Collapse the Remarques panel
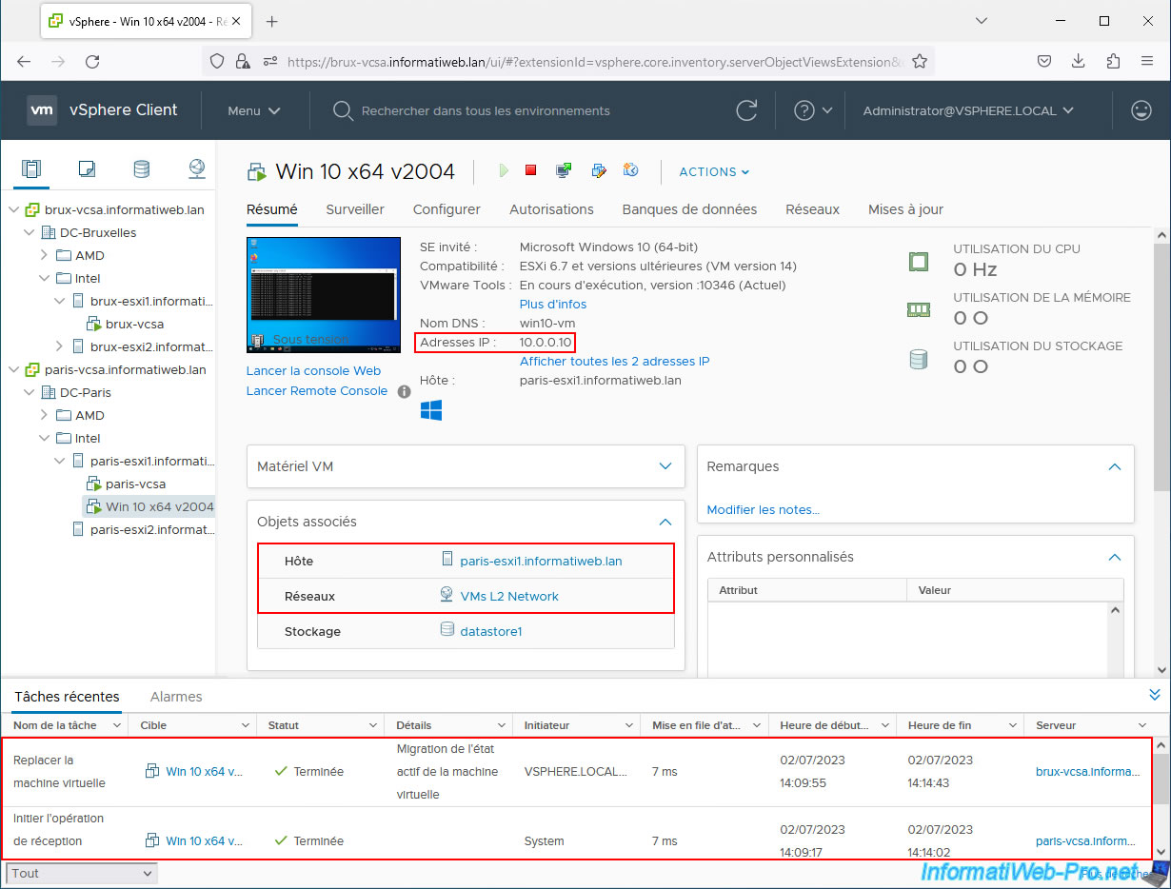The height and width of the screenshot is (889, 1171). [x=1115, y=466]
